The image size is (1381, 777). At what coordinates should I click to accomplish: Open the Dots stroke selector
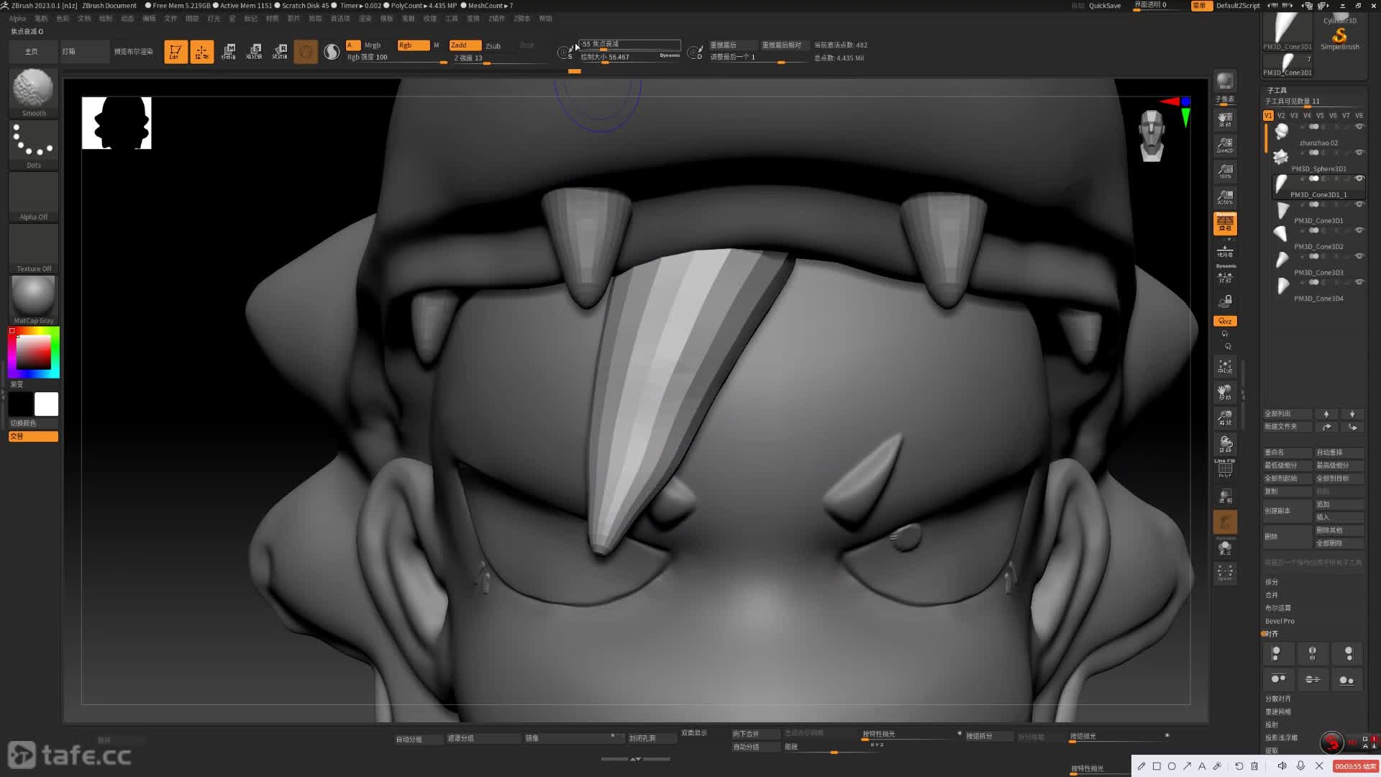pos(33,145)
